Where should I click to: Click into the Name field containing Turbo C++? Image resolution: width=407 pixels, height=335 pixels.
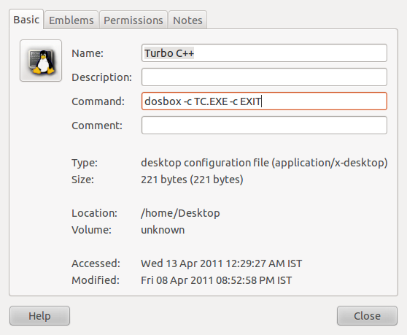point(264,53)
